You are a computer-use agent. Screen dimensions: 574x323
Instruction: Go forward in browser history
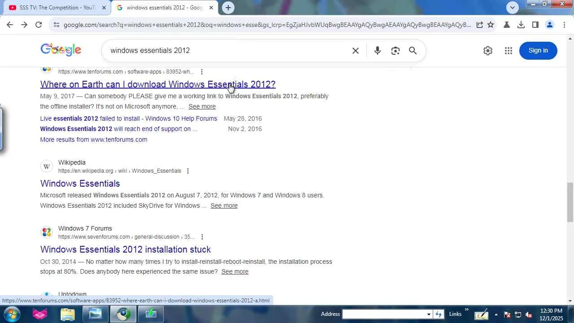[24, 25]
